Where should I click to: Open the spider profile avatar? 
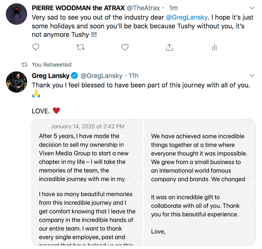point(17,14)
